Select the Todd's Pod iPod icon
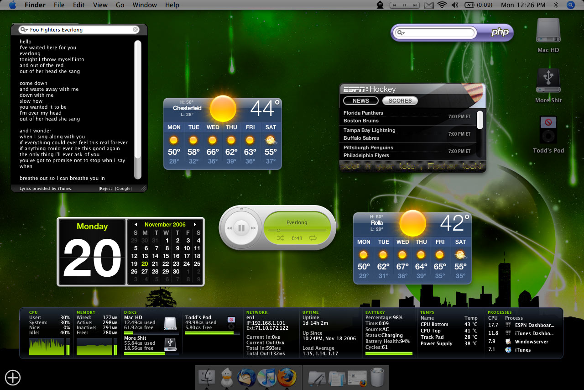 548,130
